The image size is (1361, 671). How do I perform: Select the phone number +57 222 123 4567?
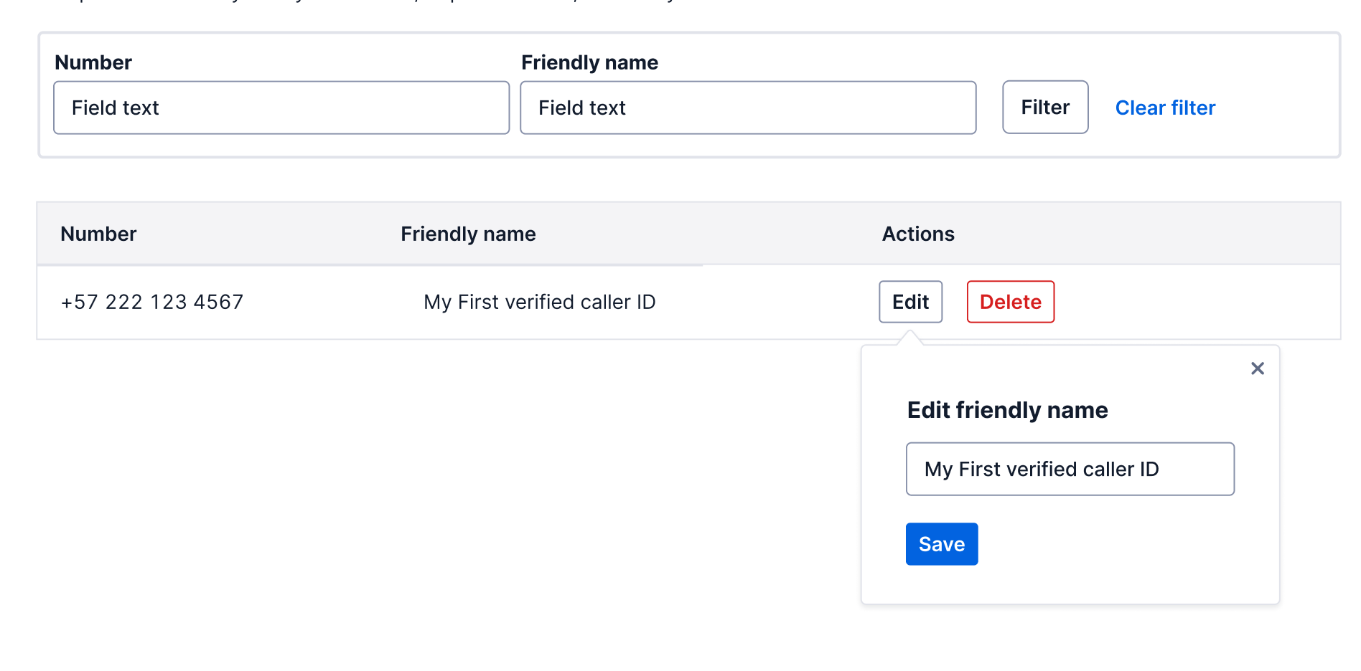coord(152,302)
